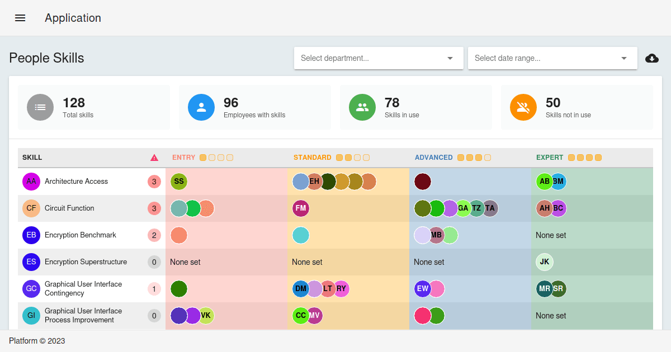Click the magenta AA color badge for Architecture Access

(31, 182)
